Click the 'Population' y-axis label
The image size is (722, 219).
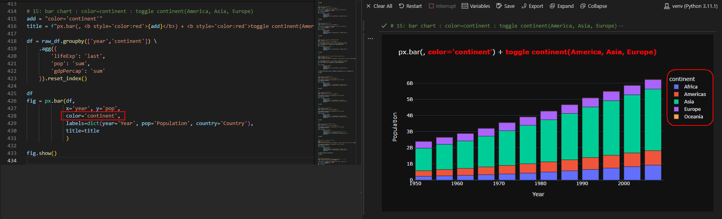click(395, 127)
